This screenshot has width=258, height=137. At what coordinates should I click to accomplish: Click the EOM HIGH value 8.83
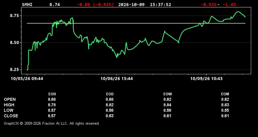225,105
